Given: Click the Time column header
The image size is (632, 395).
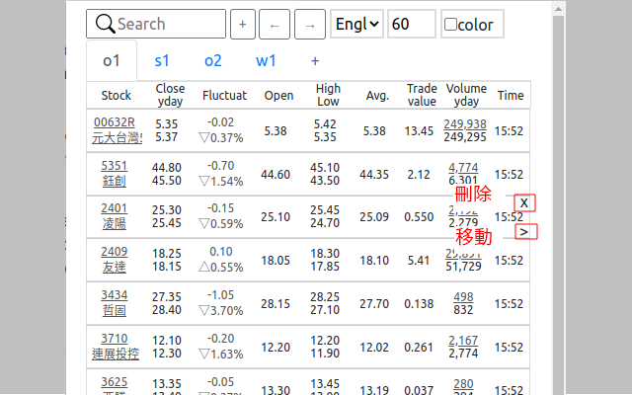Looking at the screenshot, I should [511, 96].
